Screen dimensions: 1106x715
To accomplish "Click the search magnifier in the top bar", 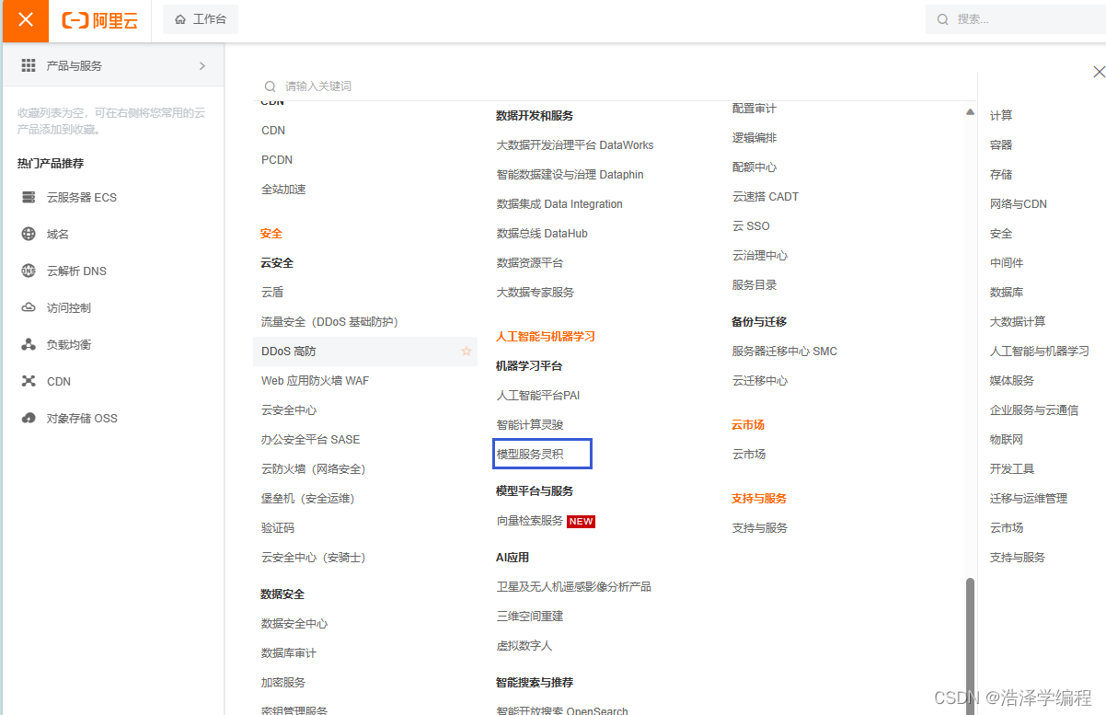I will 943,18.
